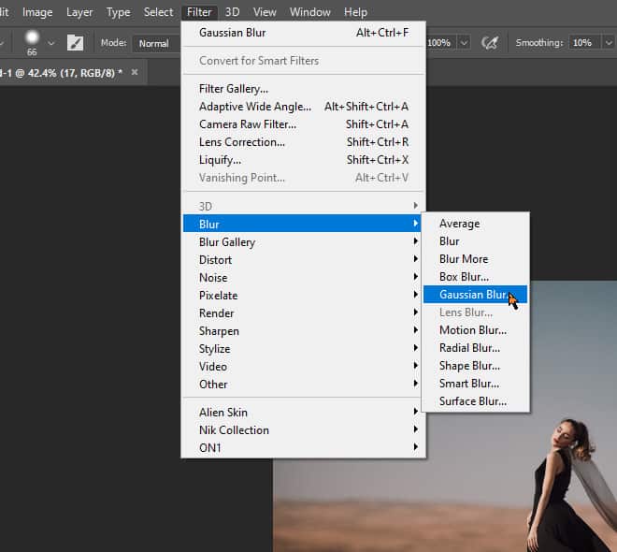Open the Layer menu
Image resolution: width=617 pixels, height=552 pixels.
click(79, 12)
